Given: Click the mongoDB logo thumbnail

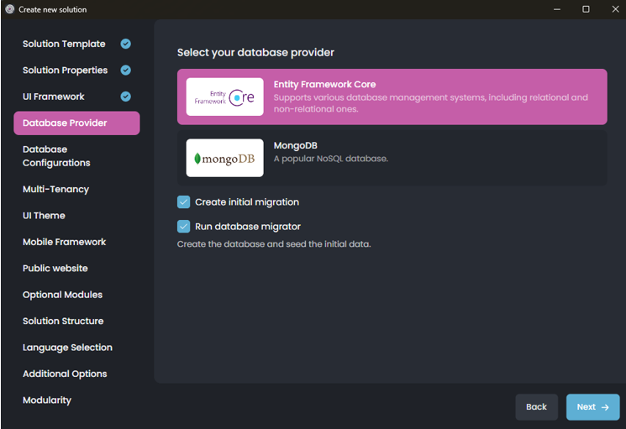Looking at the screenshot, I should (224, 158).
